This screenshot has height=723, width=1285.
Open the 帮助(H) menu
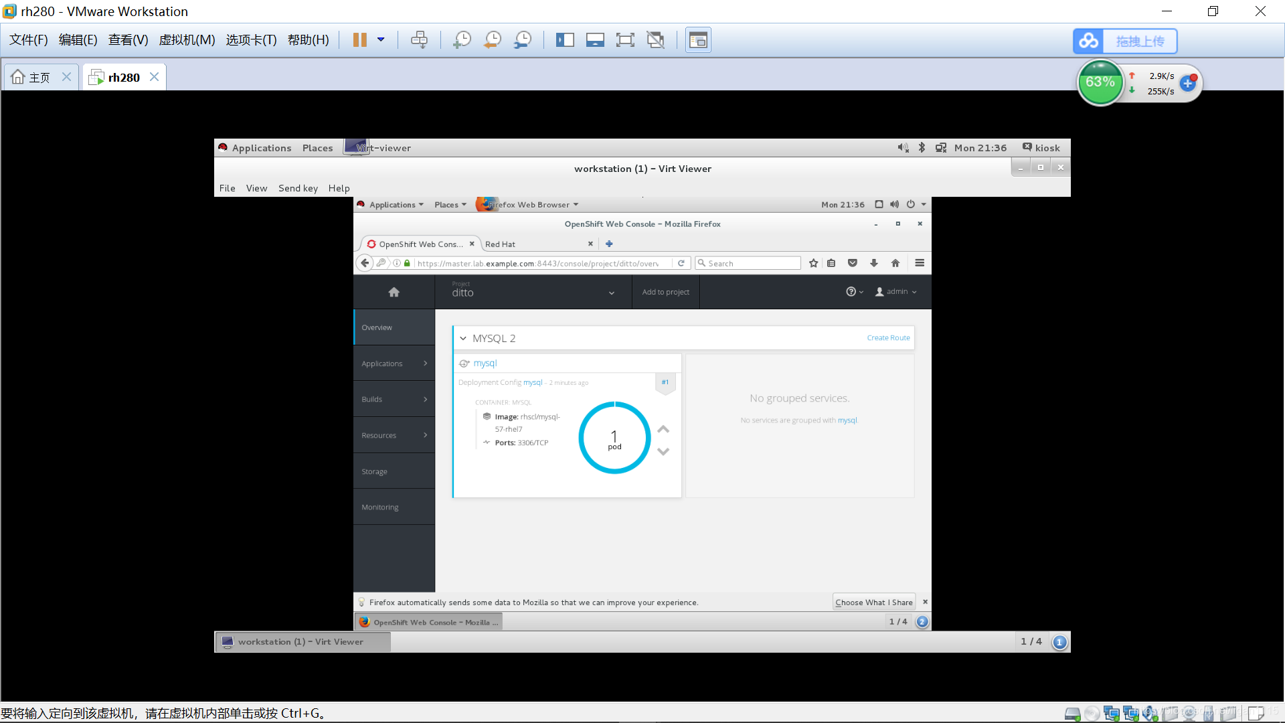coord(309,40)
